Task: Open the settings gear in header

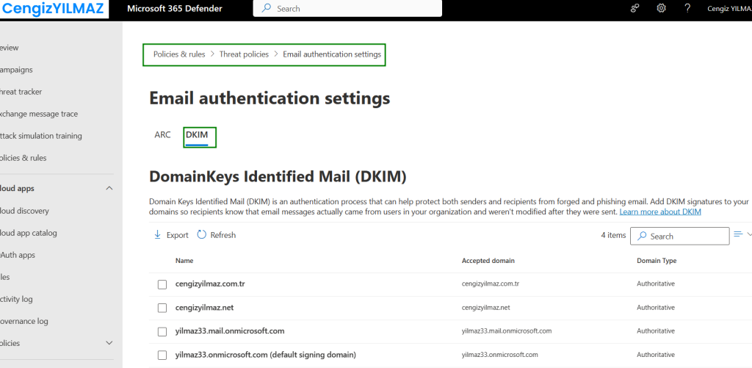Action: 661,8
